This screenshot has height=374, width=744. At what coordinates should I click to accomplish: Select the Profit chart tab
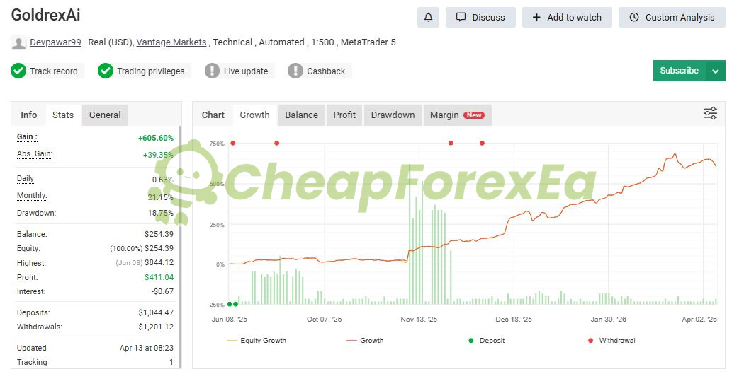pos(344,115)
